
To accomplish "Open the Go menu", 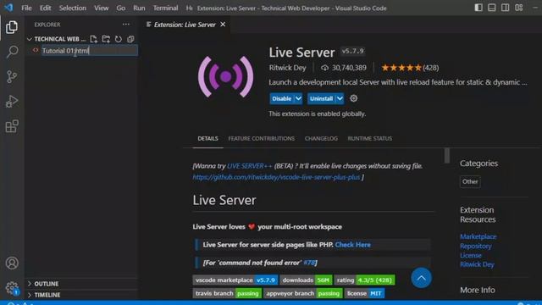I will coord(120,8).
